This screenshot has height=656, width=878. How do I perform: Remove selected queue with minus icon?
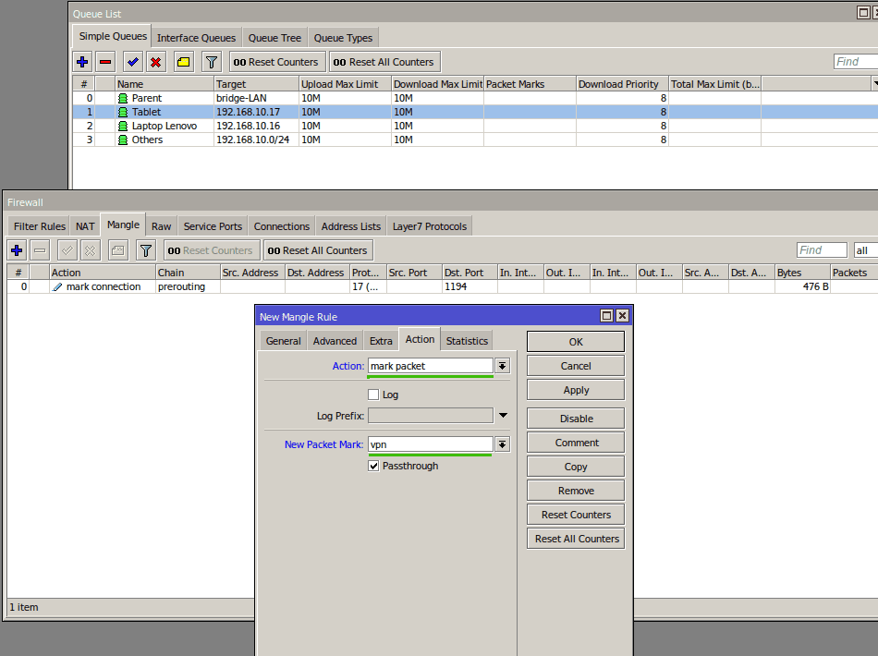point(105,62)
